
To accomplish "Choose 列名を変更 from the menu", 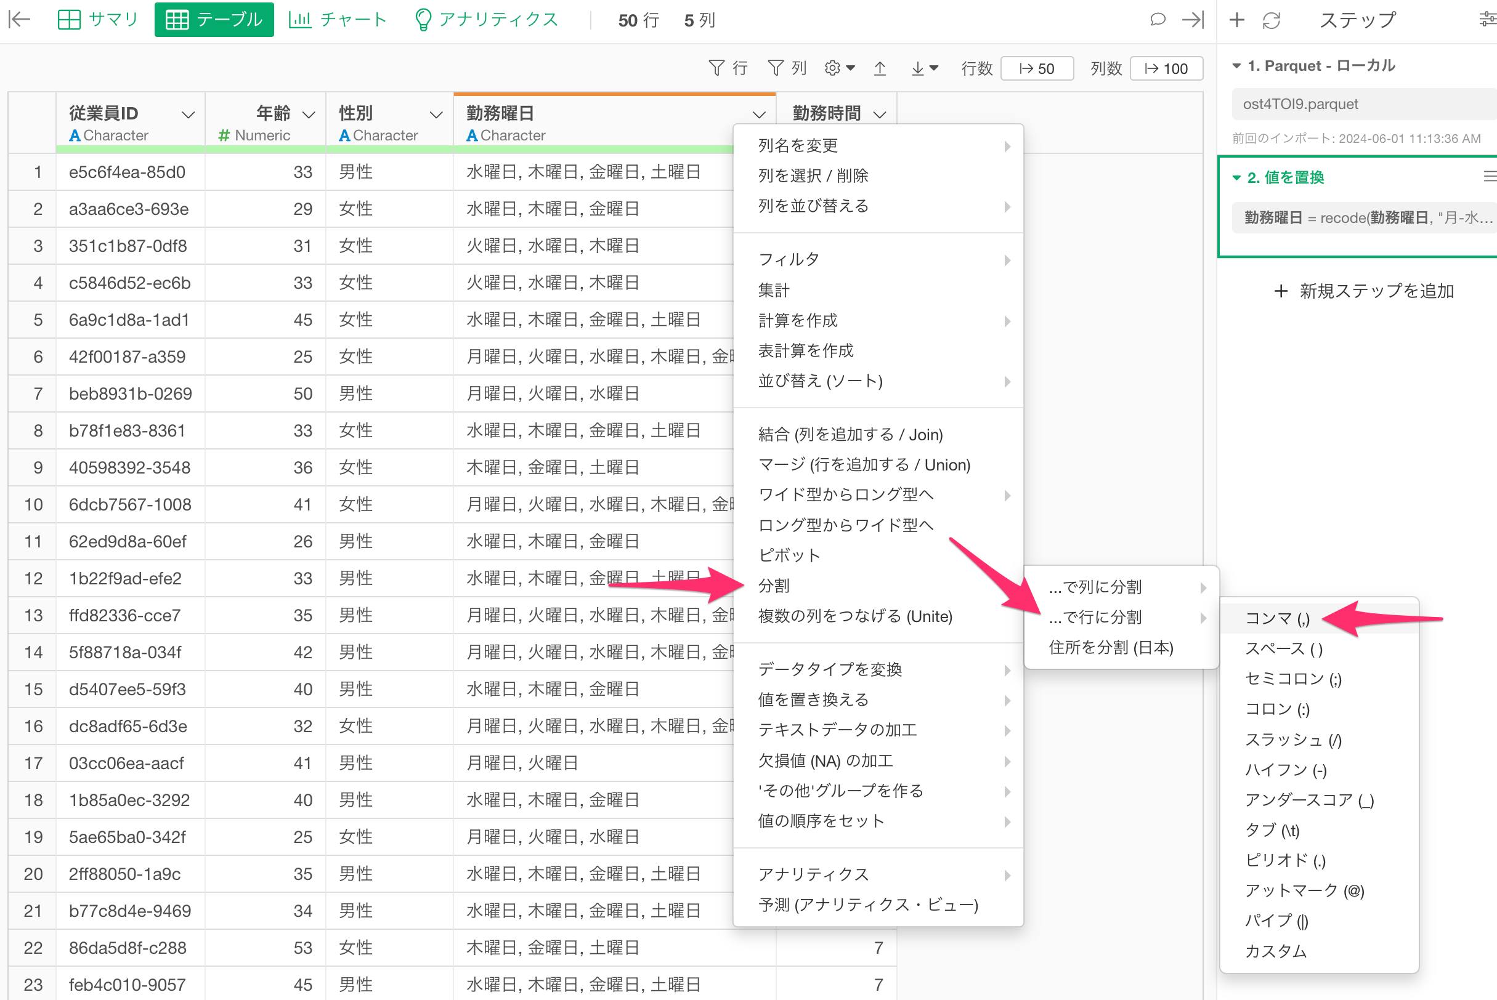I will [x=878, y=146].
